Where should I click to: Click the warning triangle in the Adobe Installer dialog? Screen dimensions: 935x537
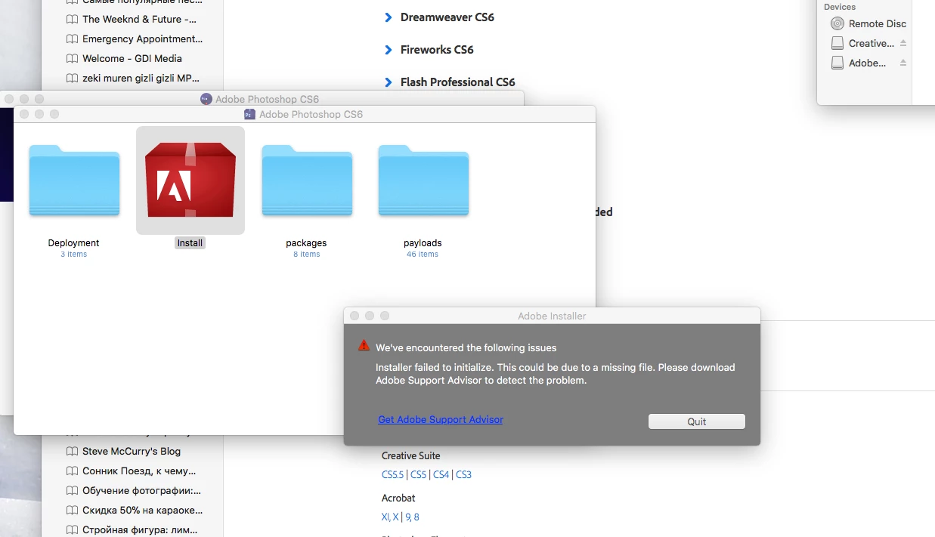click(x=364, y=345)
